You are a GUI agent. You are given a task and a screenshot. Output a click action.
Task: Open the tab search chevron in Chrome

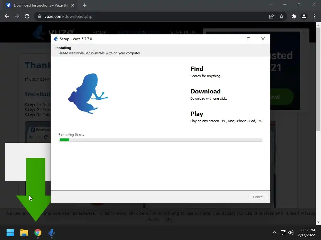click(271, 4)
